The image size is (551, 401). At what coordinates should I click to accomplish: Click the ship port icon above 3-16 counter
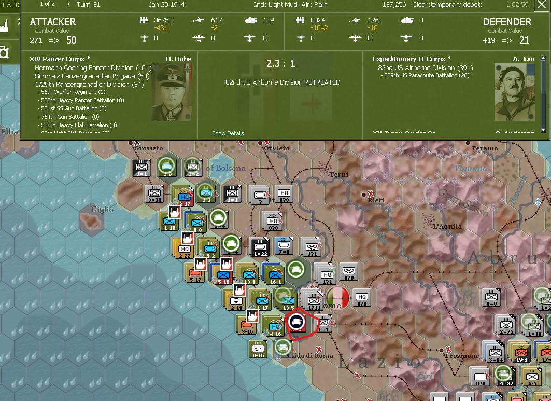tap(252, 316)
